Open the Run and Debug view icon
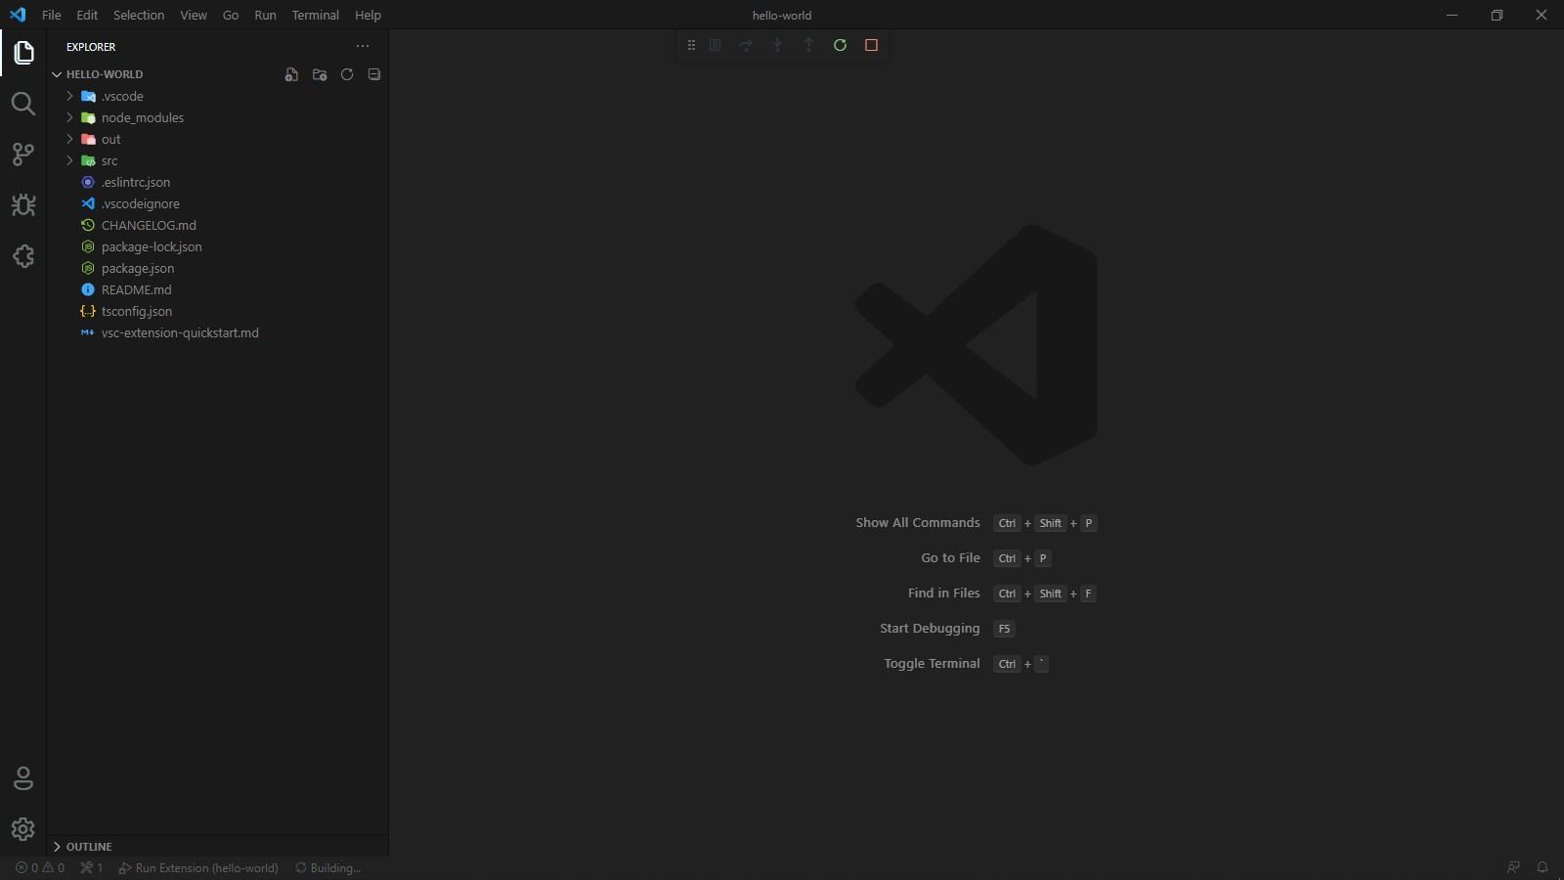The image size is (1564, 880). point(23,205)
